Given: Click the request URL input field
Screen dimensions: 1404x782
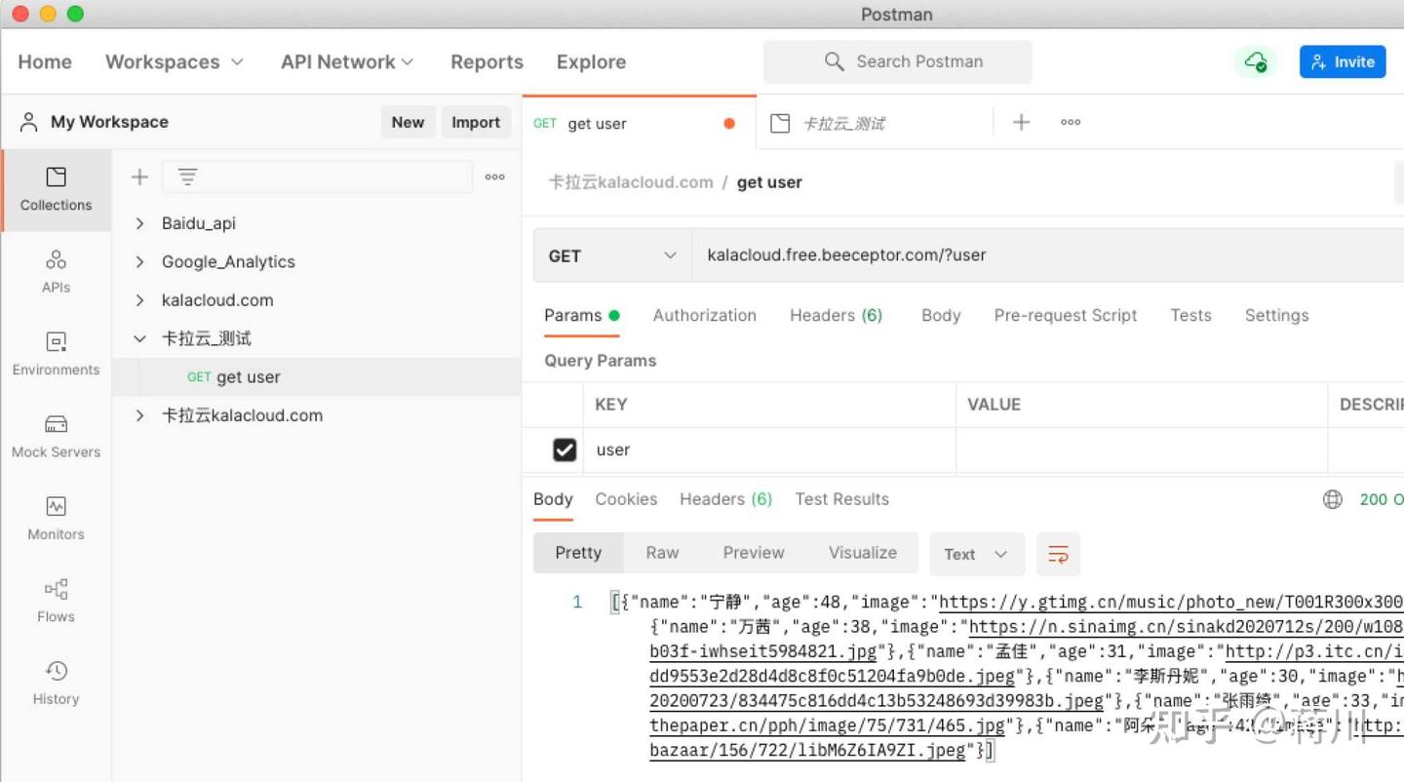Looking at the screenshot, I should pyautogui.click(x=926, y=255).
